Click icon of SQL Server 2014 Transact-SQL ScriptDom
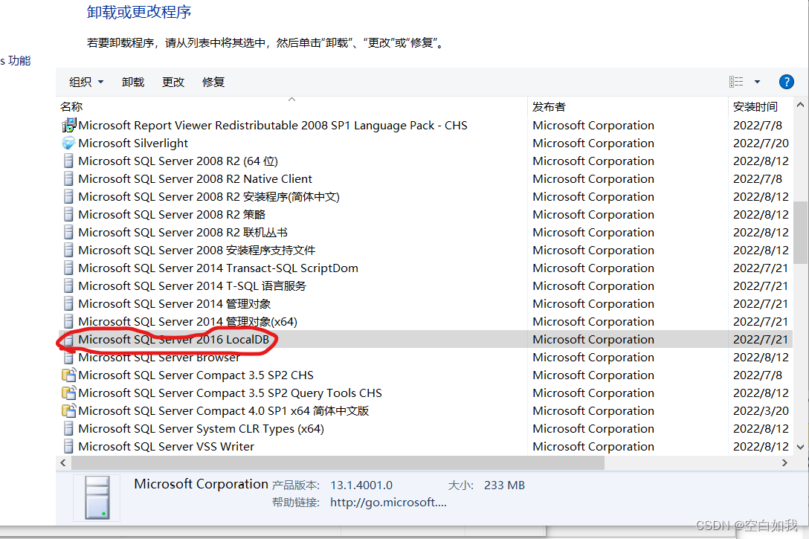This screenshot has width=809, height=539. click(68, 268)
